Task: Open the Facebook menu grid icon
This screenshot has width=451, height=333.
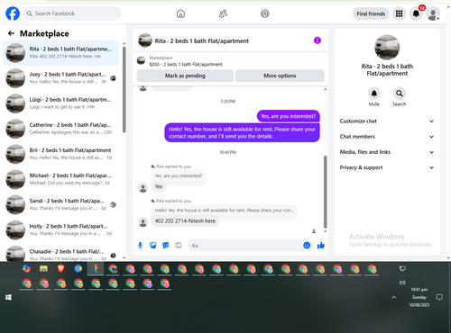Action: [x=399, y=13]
